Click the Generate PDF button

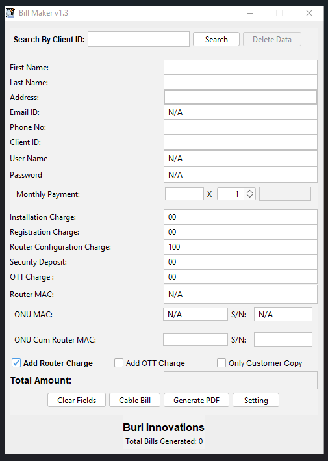196,400
